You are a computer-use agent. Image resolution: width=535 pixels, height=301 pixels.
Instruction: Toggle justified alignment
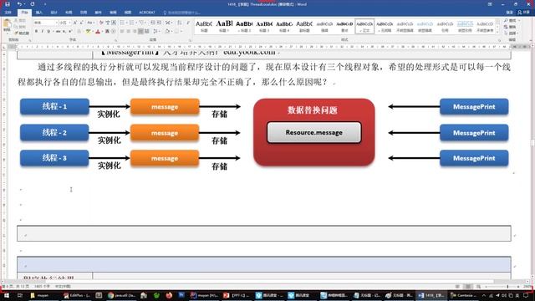click(140, 32)
